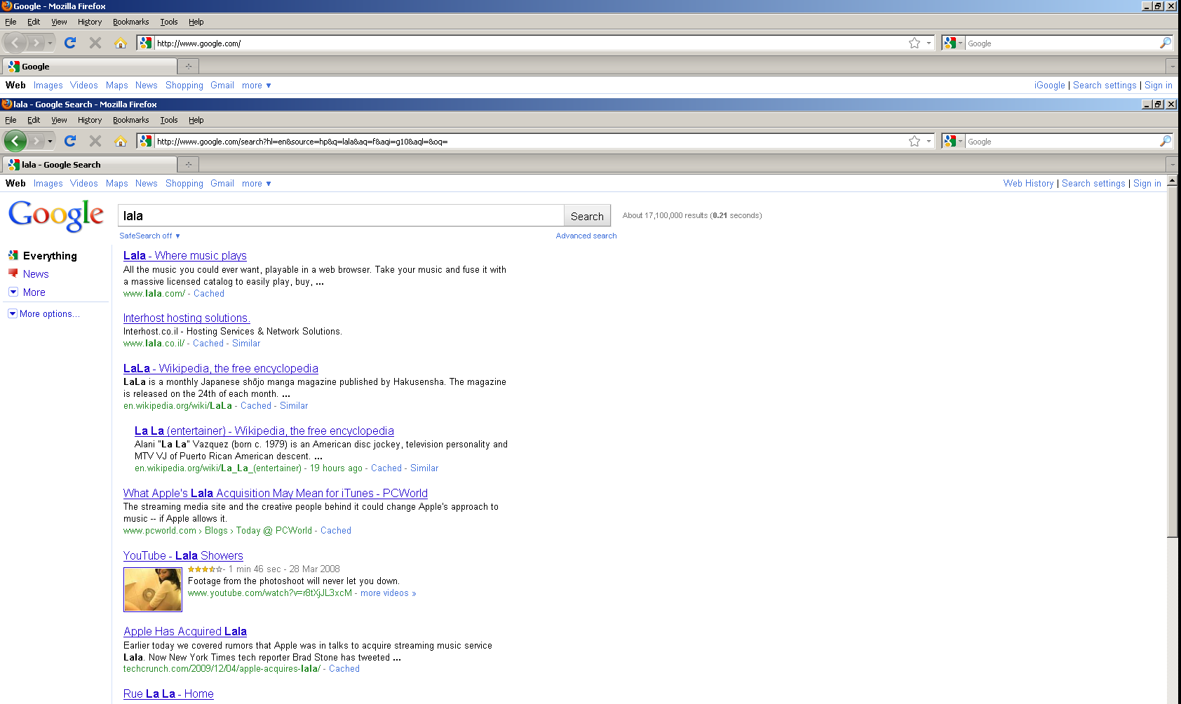Image resolution: width=1181 pixels, height=704 pixels.
Task: Expand 'more' menu in top window Google bar
Action: coord(257,86)
